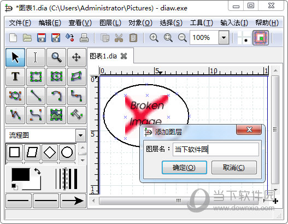Image resolution: width=288 pixels, height=224 pixels.
Task: Open the 帮助(H) menu
Action: (x=267, y=23)
